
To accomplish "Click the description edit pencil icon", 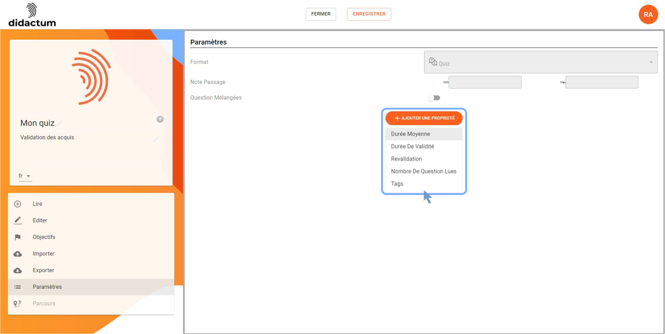I will pyautogui.click(x=156, y=138).
